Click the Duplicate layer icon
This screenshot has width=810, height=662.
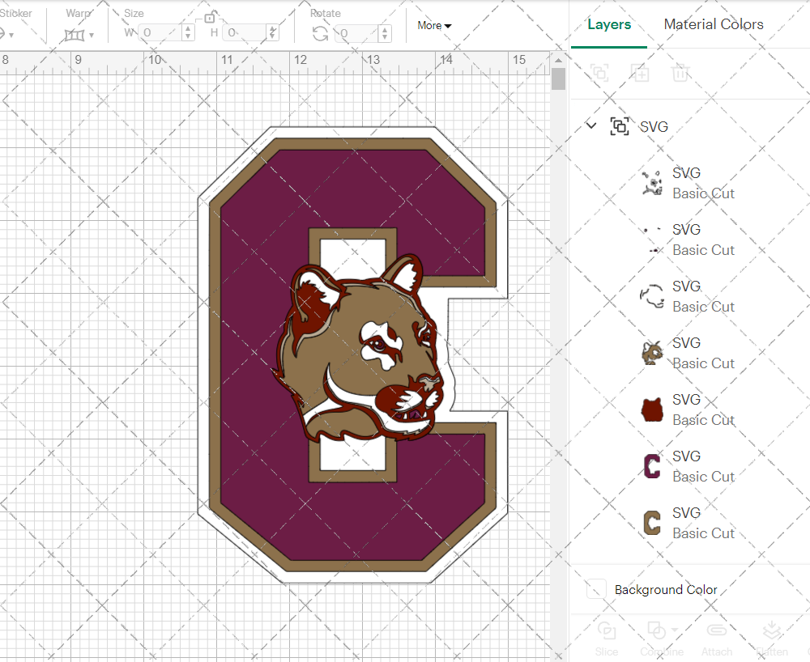pyautogui.click(x=640, y=73)
